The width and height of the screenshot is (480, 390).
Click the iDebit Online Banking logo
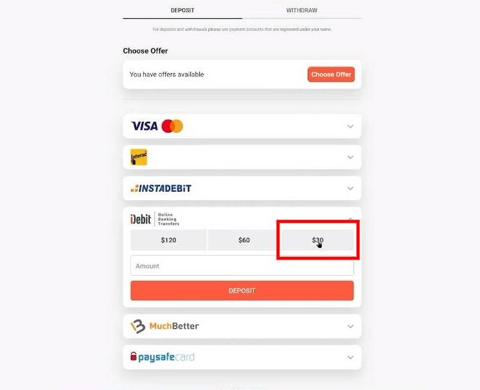pos(155,219)
